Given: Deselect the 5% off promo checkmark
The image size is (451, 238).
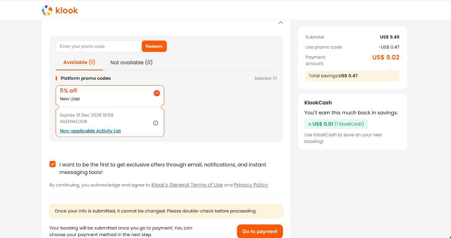Looking at the screenshot, I should (157, 93).
